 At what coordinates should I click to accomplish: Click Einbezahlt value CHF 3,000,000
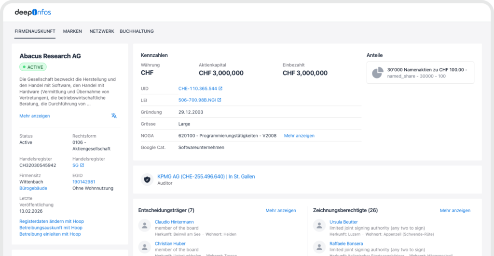[x=305, y=73]
